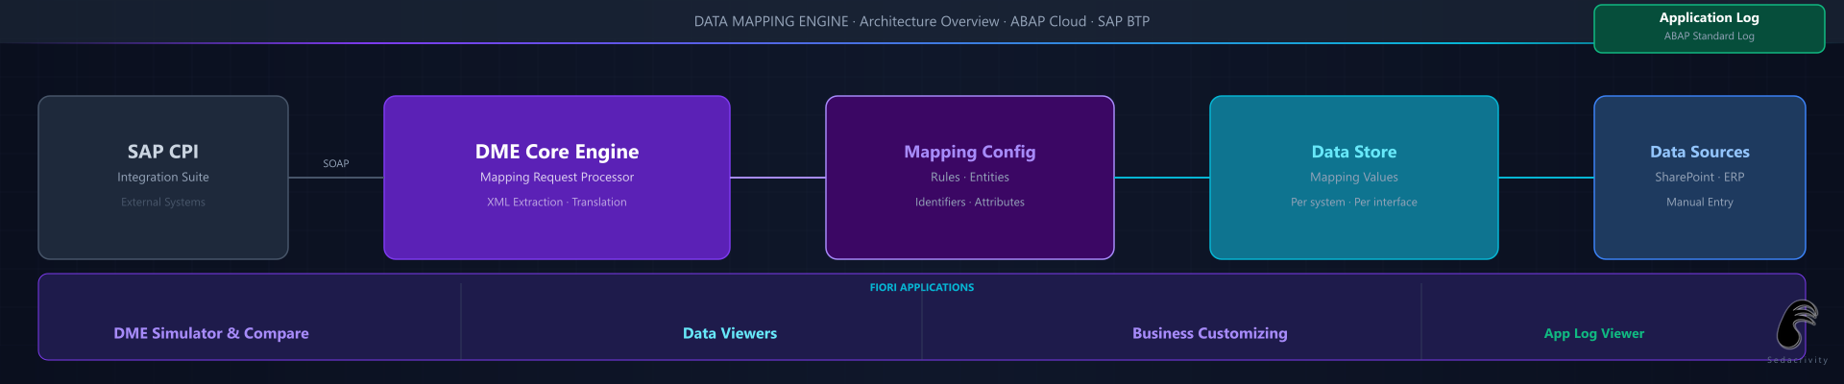The width and height of the screenshot is (1844, 384).
Task: Click the 'SharePoint · ERP' text
Action: 1700,177
